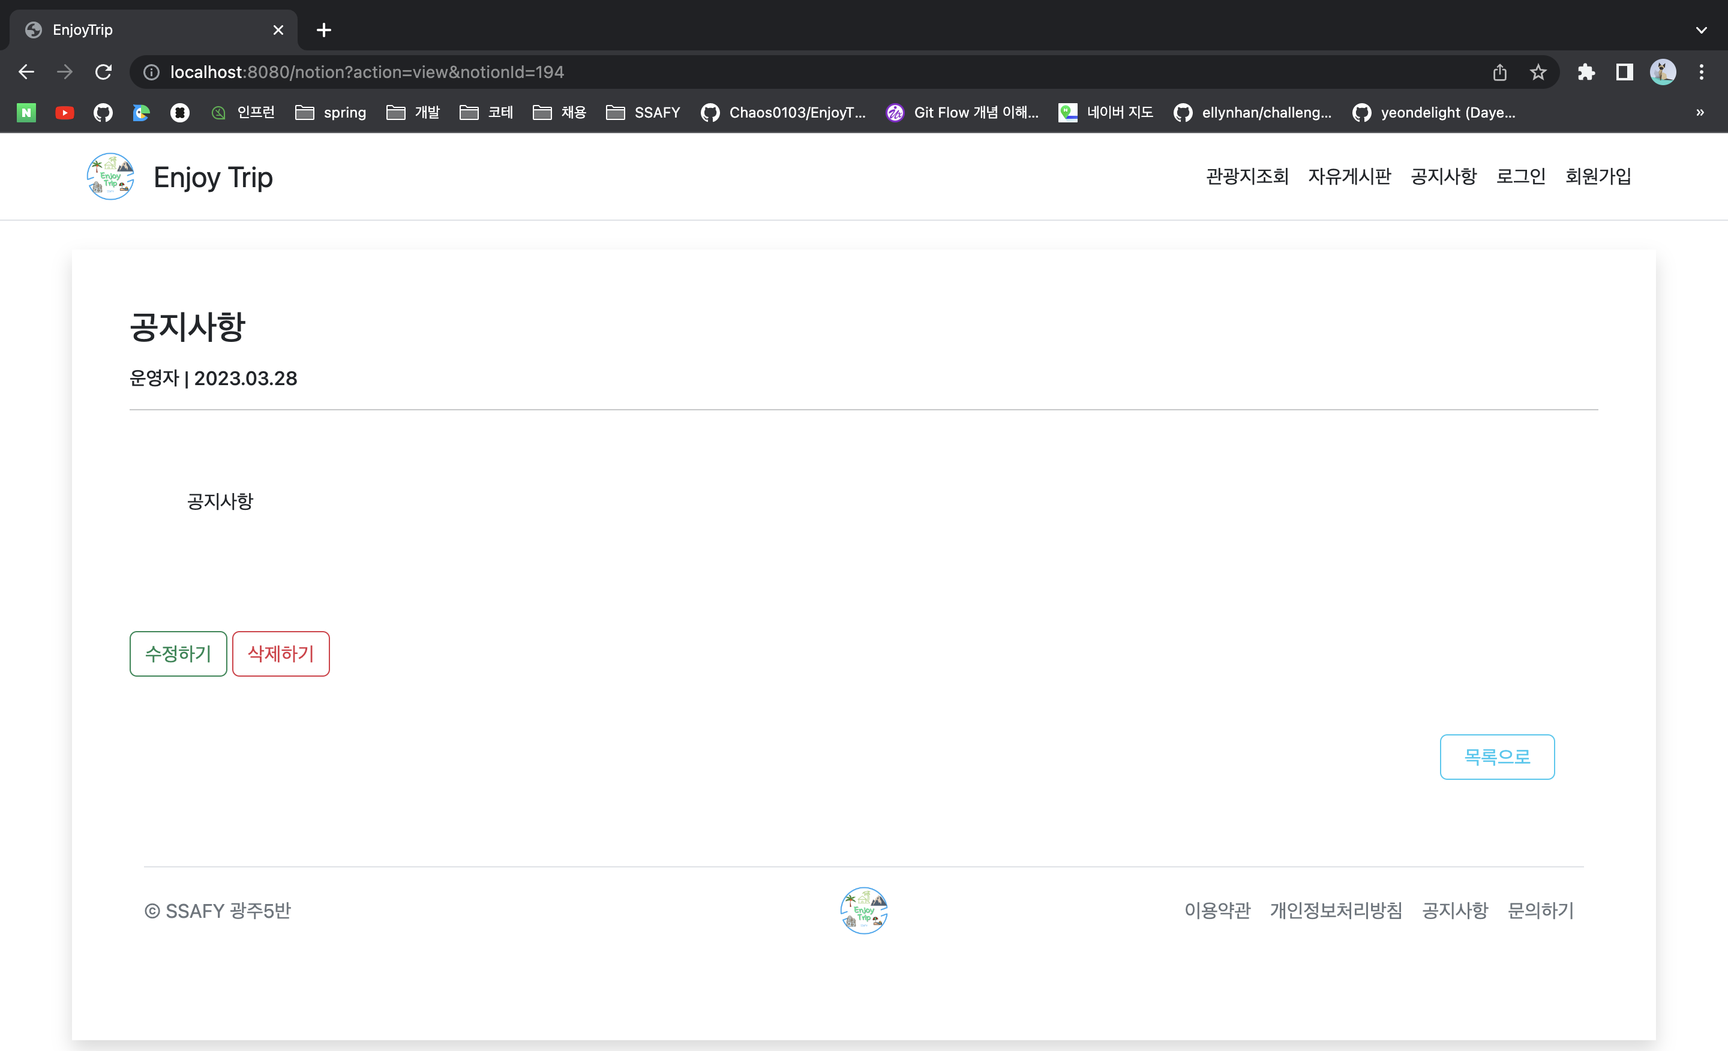This screenshot has width=1728, height=1051.
Task: Click the share page icon in address bar
Action: 1499,71
